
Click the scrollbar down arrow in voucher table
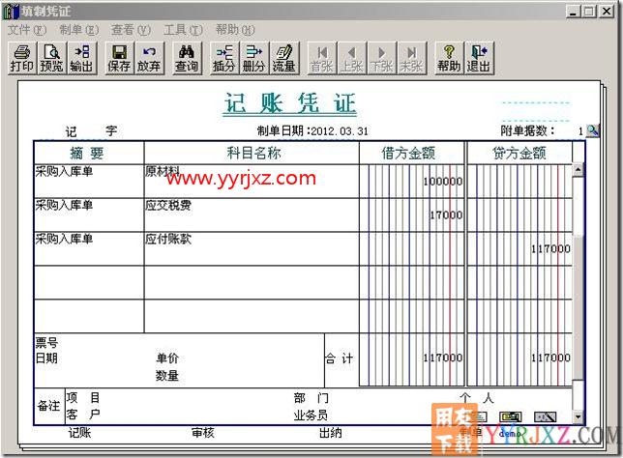[578, 417]
